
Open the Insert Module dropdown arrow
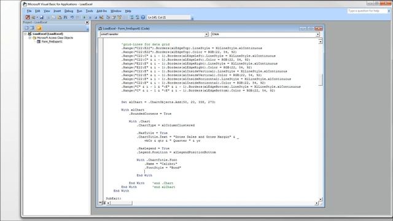point(37,17)
